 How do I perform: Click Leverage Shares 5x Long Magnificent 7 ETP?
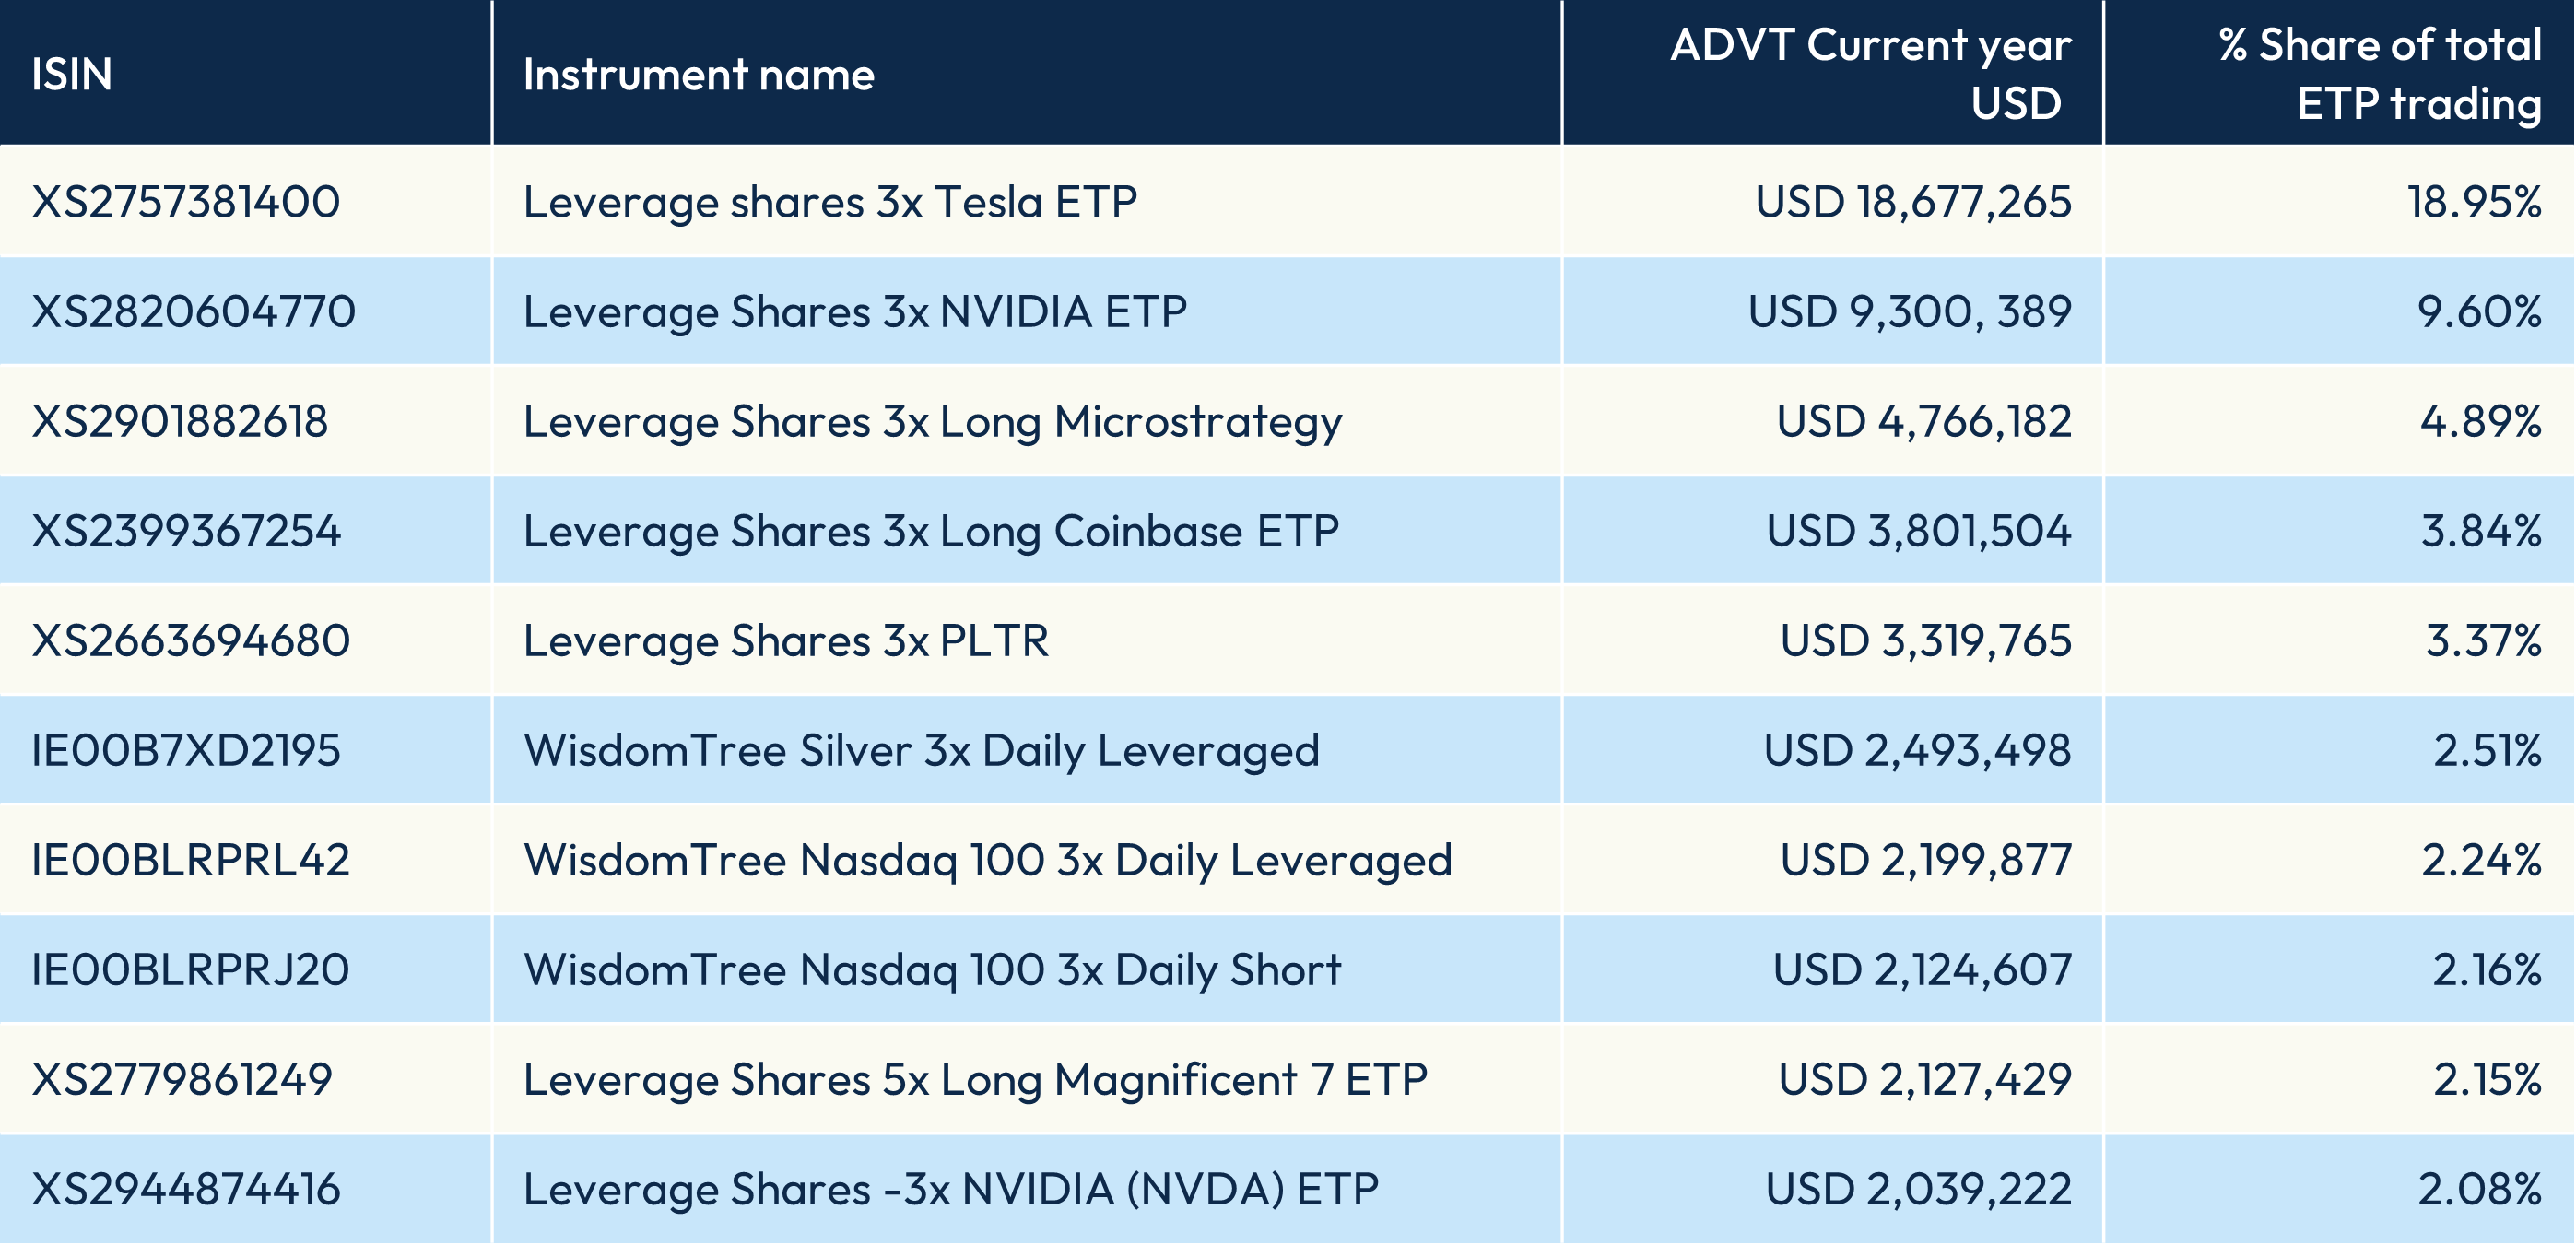(x=975, y=1080)
